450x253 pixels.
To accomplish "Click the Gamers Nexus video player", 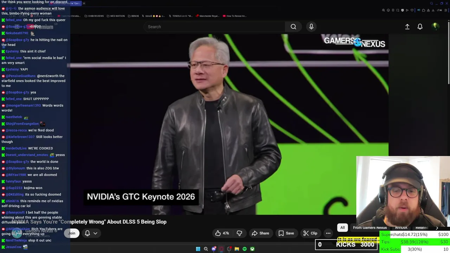I will [229, 124].
